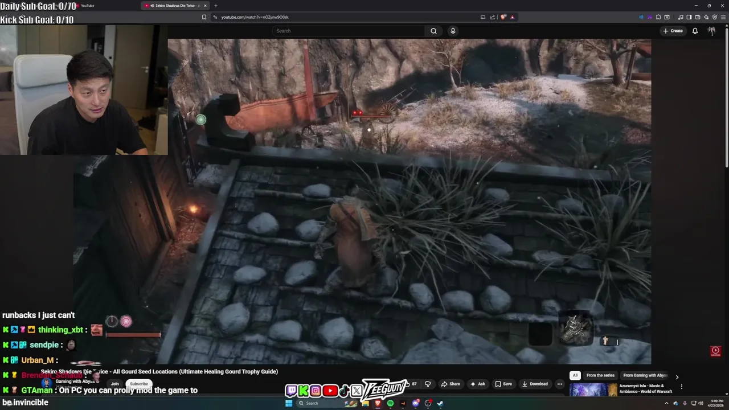Screen dimensions: 729x410
Task: Click the Create button on YouTube
Action: click(673, 31)
